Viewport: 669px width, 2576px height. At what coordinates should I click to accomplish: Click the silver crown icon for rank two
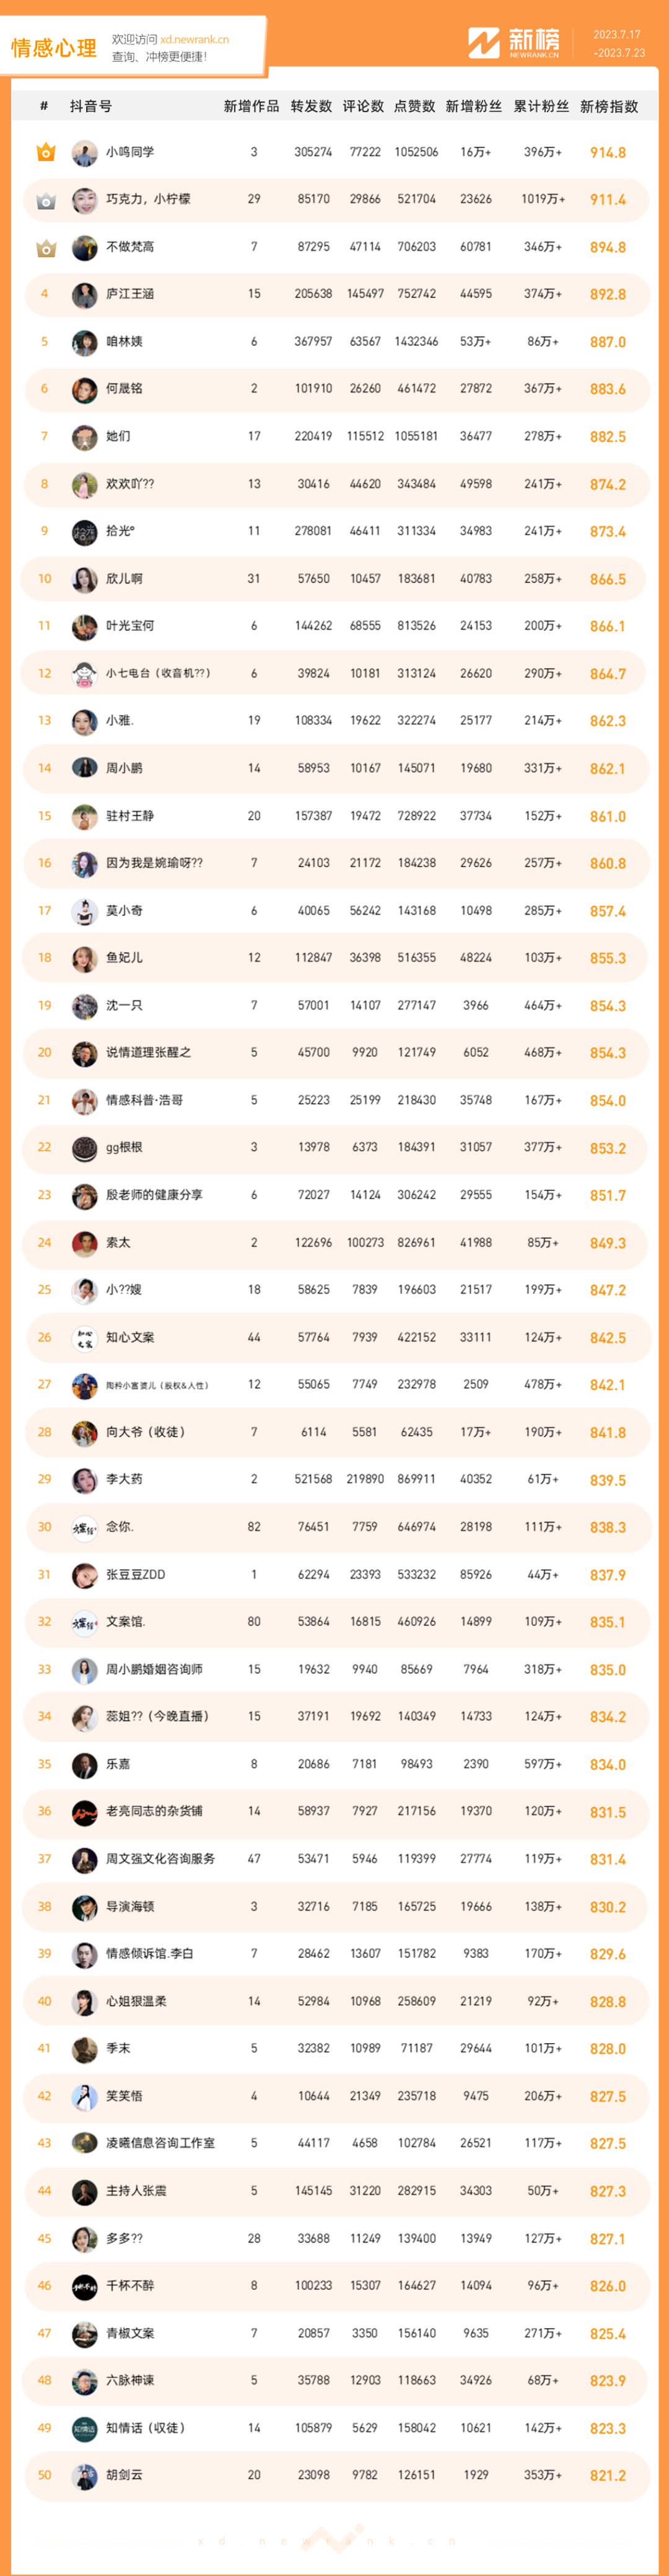[x=45, y=200]
